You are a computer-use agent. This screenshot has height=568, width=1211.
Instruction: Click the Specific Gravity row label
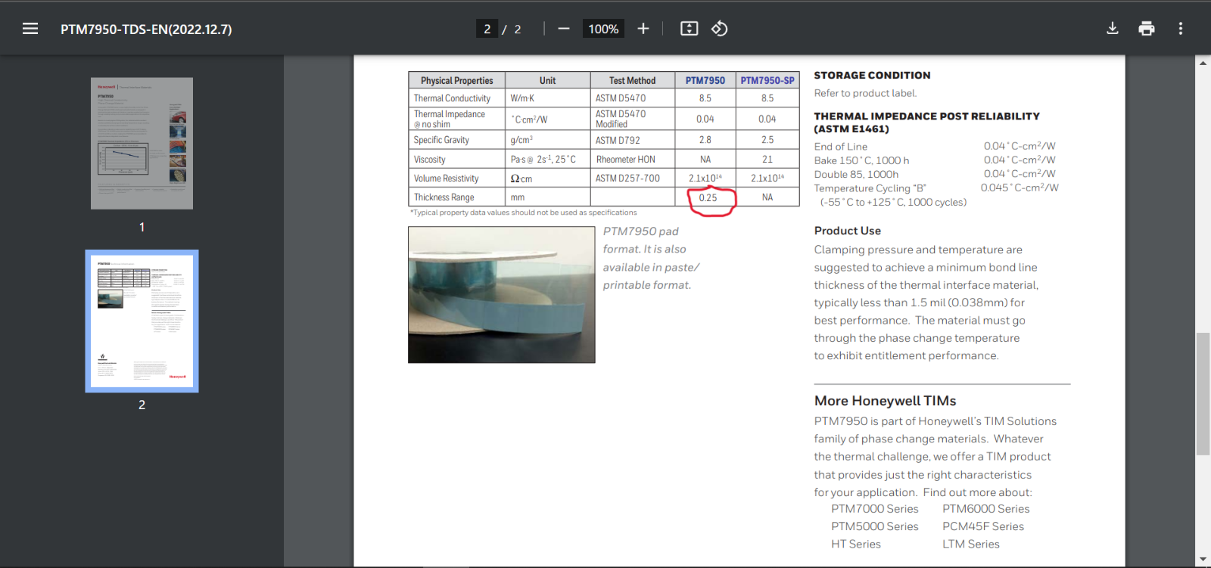point(441,140)
